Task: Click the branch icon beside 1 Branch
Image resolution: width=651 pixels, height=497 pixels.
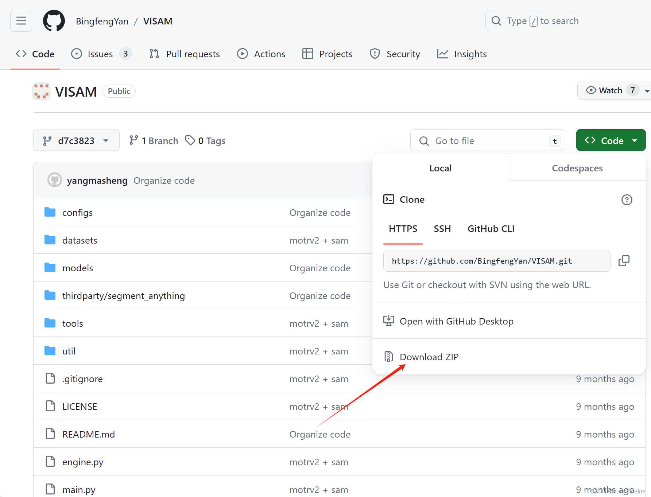Action: tap(133, 140)
